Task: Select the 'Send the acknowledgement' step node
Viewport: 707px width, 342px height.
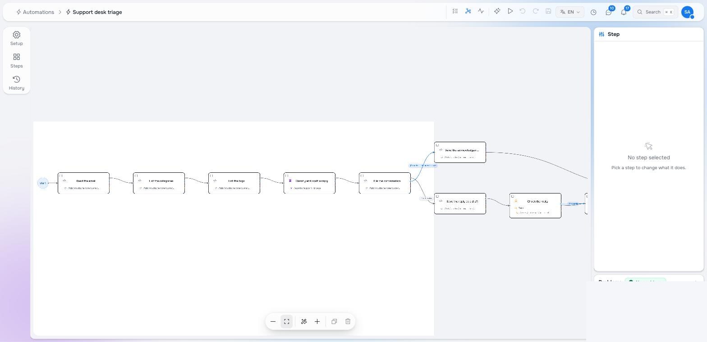Action: tap(460, 153)
